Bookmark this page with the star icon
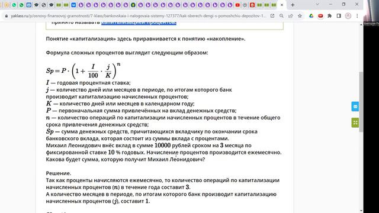 click(x=300, y=16)
